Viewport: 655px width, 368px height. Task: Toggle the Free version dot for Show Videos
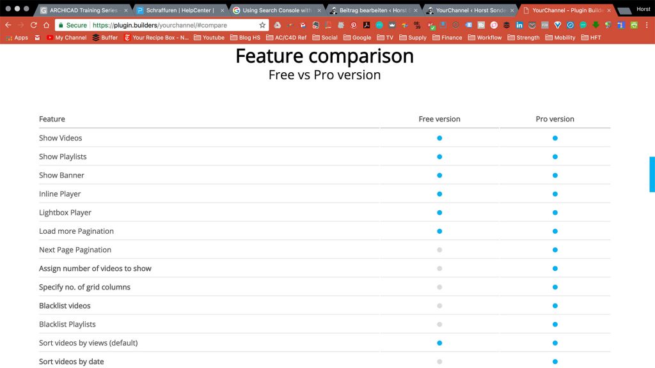point(439,138)
